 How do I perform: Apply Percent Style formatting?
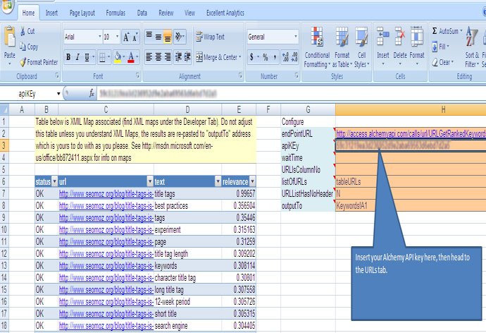(x=266, y=57)
